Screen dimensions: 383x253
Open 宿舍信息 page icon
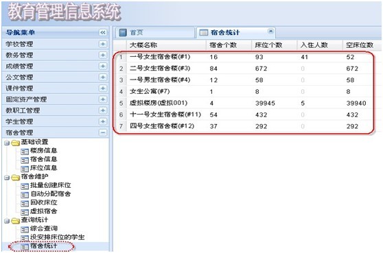[25, 160]
